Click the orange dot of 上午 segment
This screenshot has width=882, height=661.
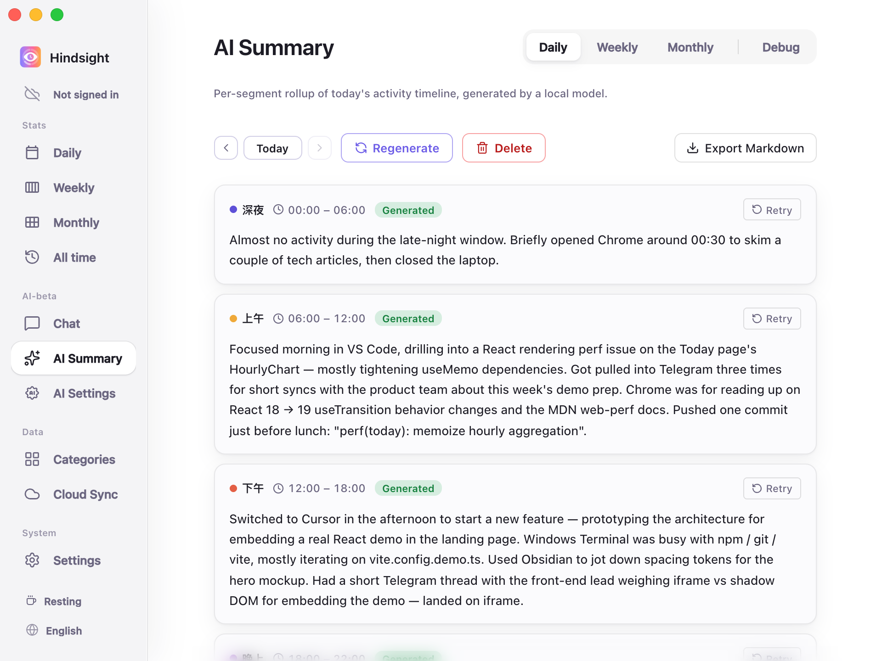click(x=233, y=318)
